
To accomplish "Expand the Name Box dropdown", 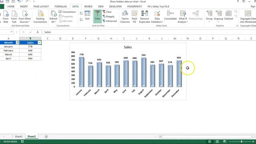I will coord(12,32).
